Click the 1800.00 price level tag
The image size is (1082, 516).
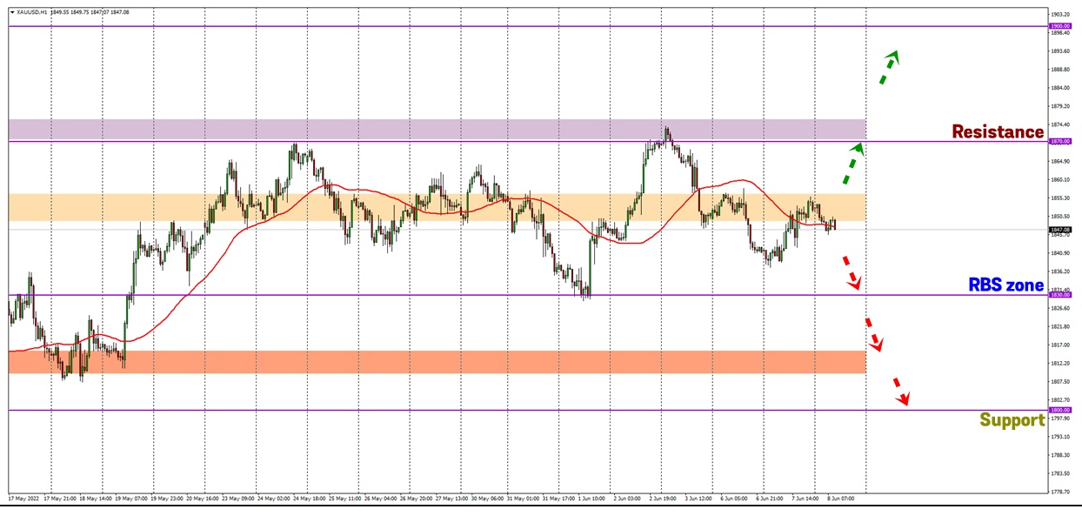(x=1060, y=410)
